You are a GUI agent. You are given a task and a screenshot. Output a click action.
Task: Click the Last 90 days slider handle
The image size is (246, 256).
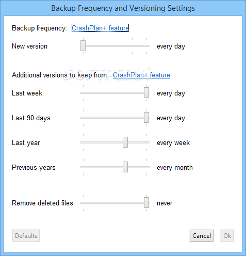[x=146, y=118]
